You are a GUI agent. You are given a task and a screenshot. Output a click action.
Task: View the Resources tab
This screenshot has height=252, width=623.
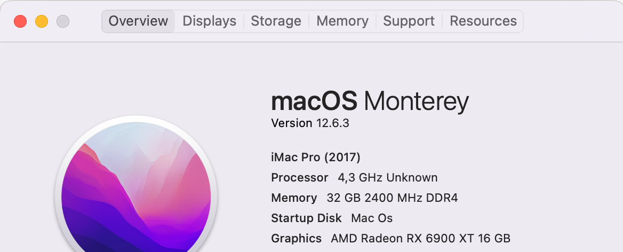pos(483,21)
